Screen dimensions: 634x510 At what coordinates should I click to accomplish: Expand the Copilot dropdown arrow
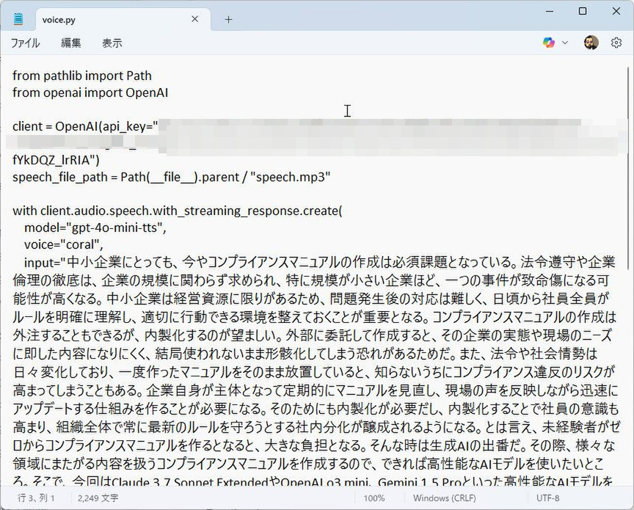point(565,43)
